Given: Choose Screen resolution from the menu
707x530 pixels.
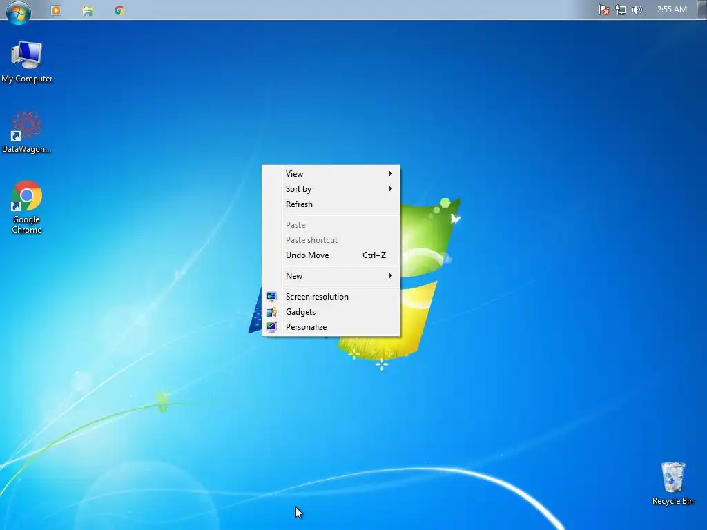Looking at the screenshot, I should tap(331, 297).
